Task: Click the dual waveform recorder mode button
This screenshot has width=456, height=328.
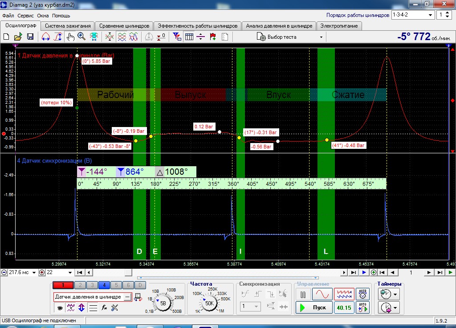Action: click(x=344, y=294)
